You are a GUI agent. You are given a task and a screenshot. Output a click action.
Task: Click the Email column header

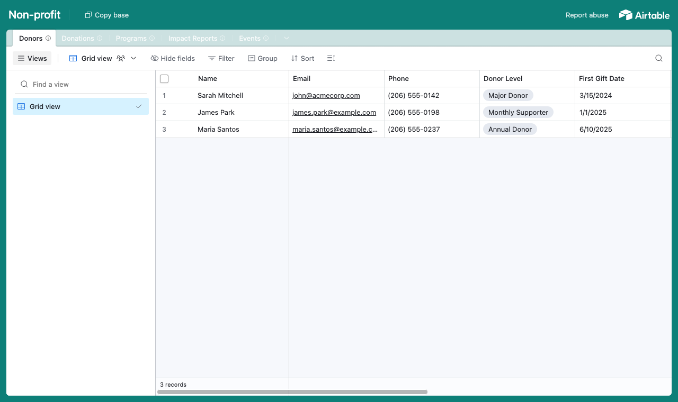(x=336, y=79)
